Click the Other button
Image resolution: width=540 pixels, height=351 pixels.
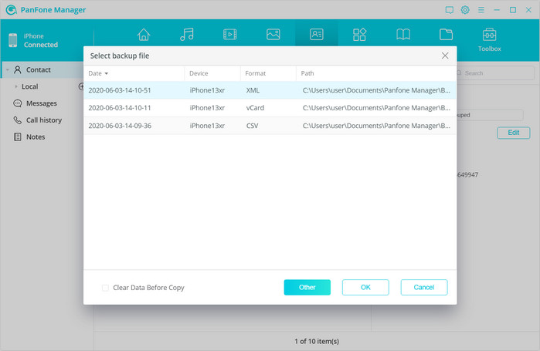(307, 287)
